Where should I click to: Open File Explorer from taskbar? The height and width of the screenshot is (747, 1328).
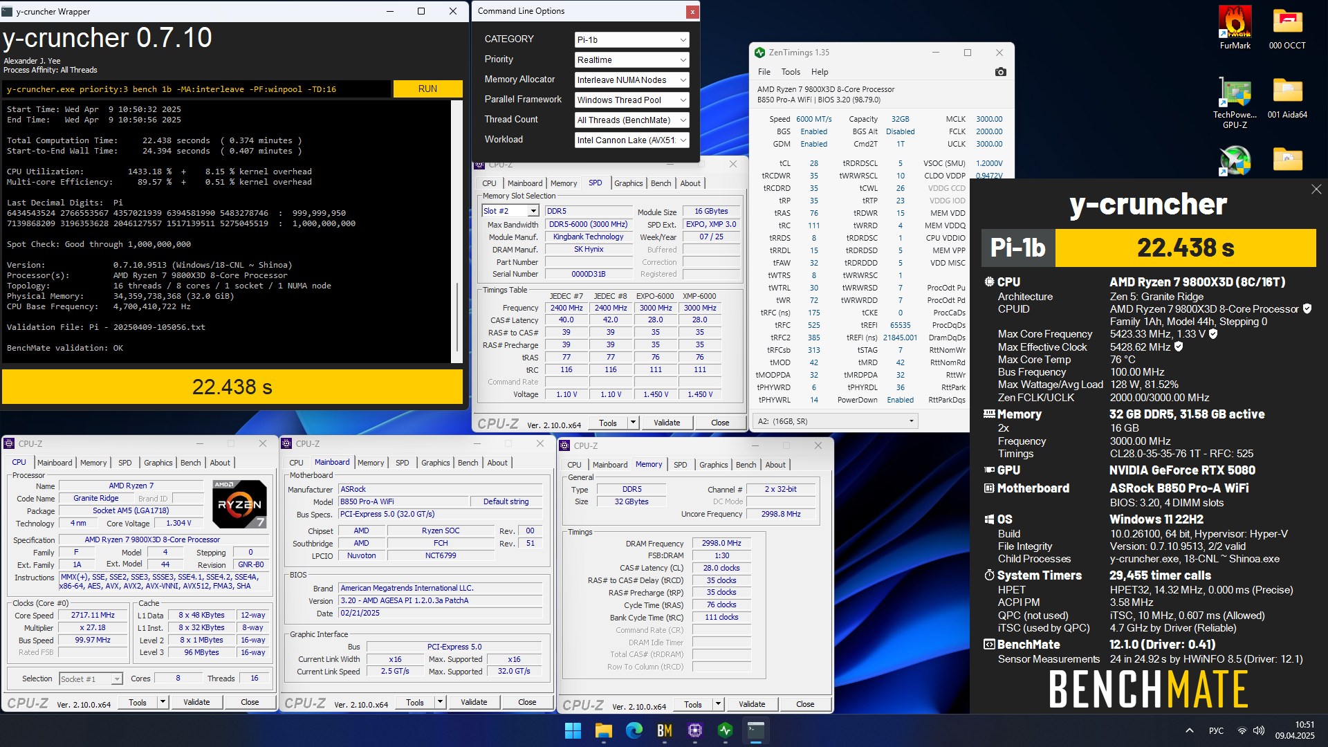coord(603,730)
